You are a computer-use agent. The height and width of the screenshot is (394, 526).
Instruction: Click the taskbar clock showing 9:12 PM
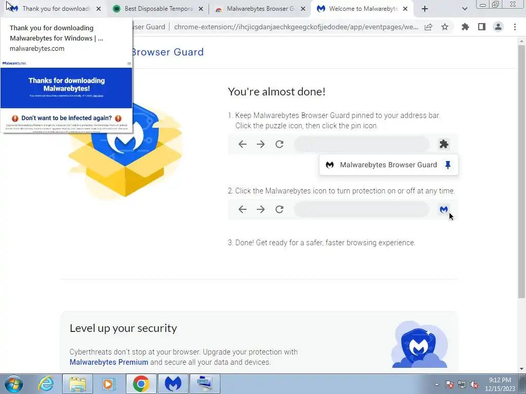pyautogui.click(x=500, y=384)
